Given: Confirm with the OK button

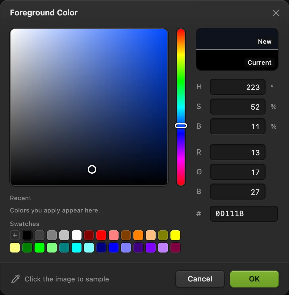Looking at the screenshot, I should [x=254, y=279].
